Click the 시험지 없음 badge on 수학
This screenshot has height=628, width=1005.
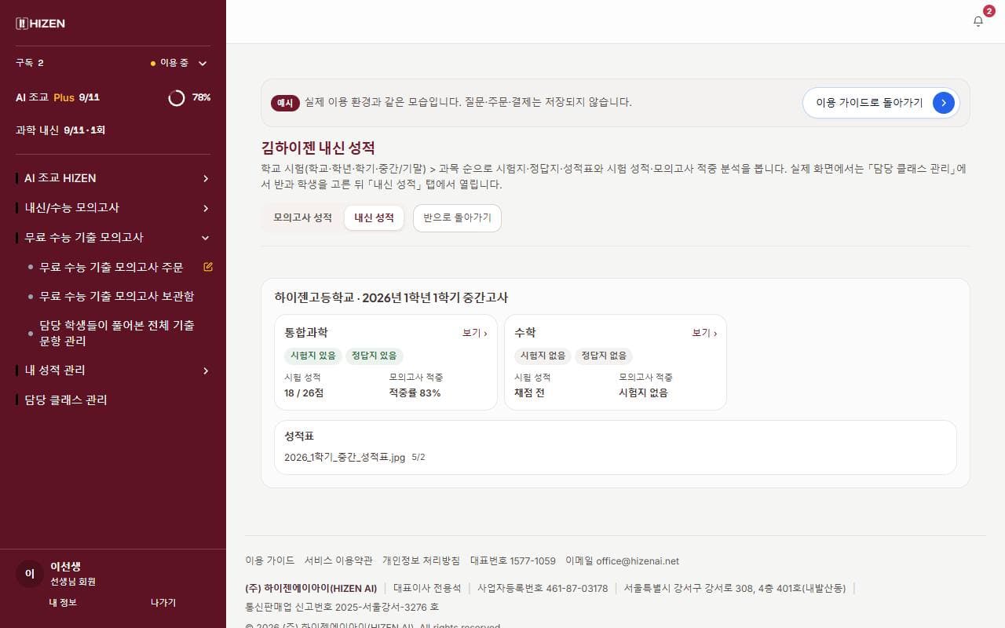[543, 356]
